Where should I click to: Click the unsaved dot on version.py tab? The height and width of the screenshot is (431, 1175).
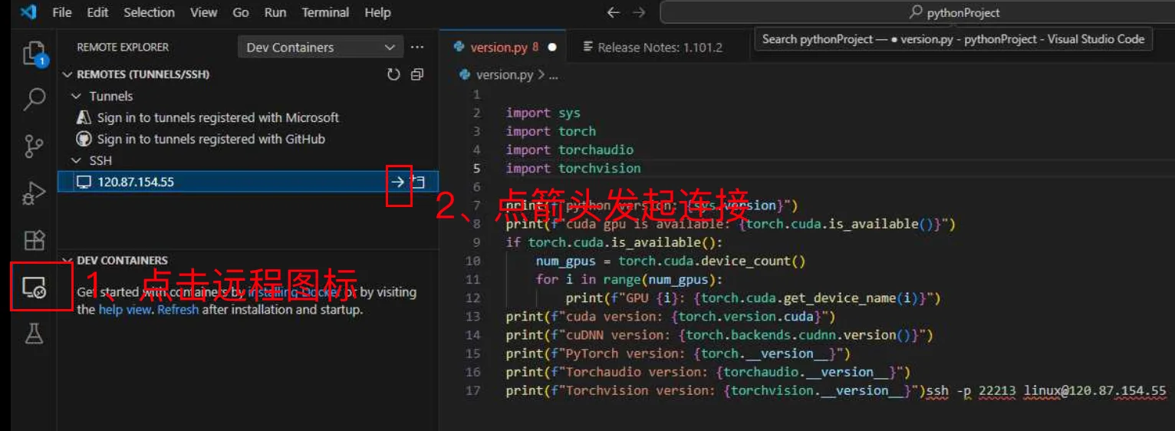pyautogui.click(x=551, y=48)
